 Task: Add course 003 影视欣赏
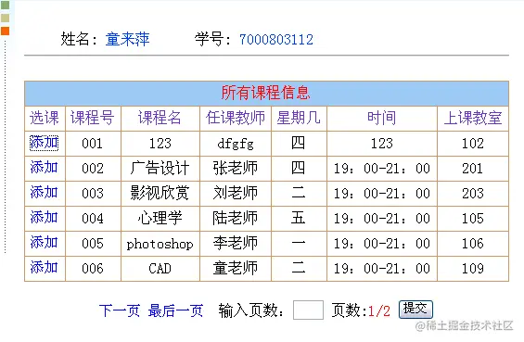45,193
